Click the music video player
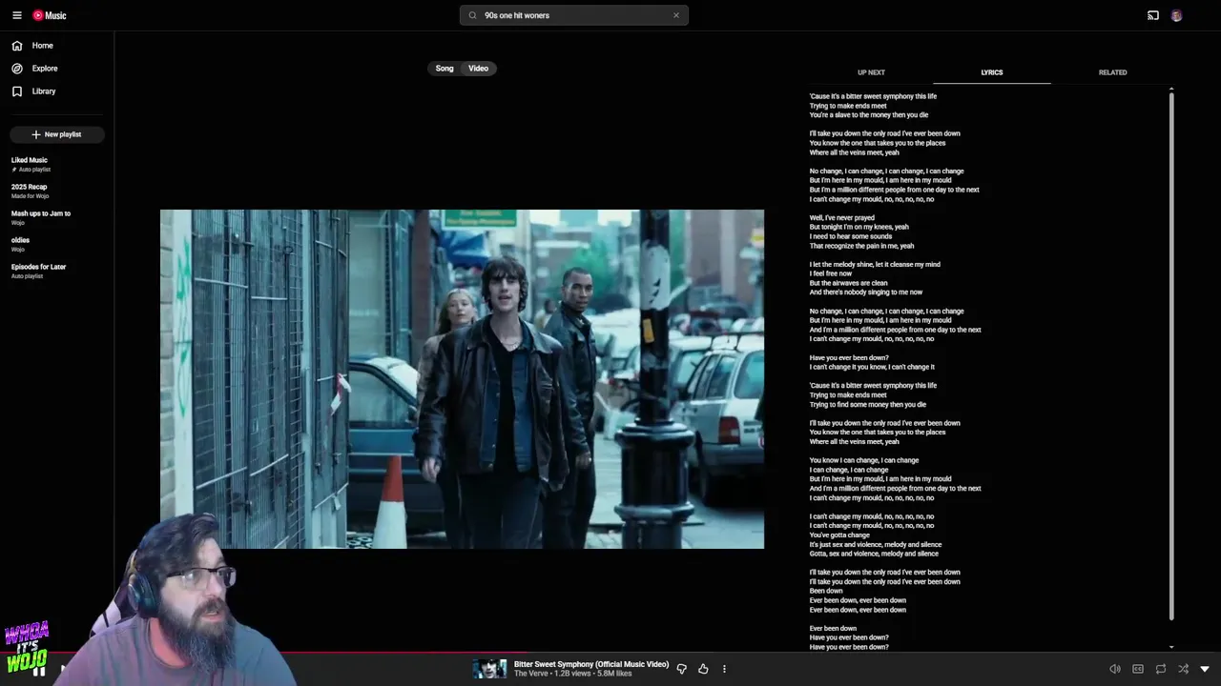 (x=462, y=379)
